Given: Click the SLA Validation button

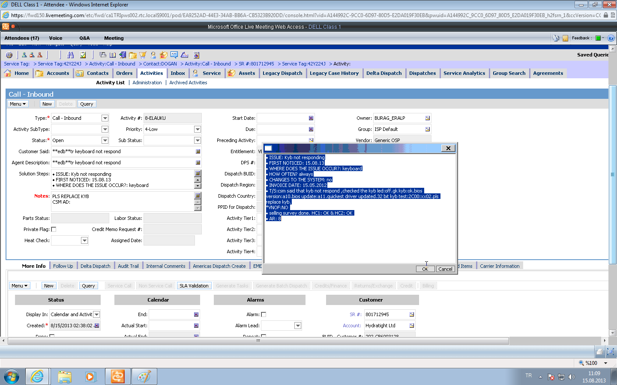Looking at the screenshot, I should coord(194,286).
